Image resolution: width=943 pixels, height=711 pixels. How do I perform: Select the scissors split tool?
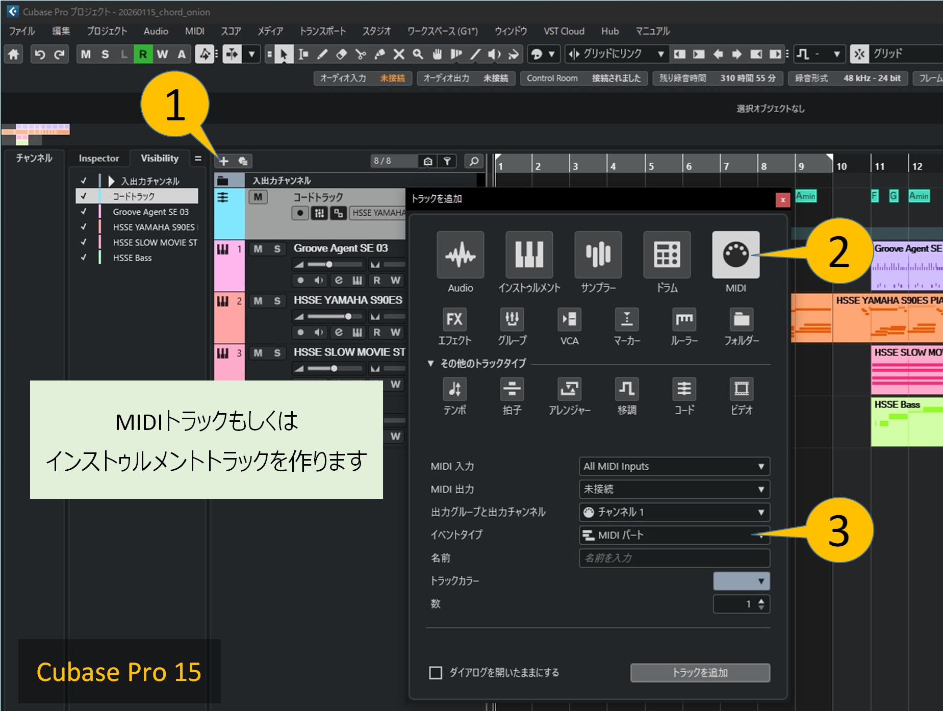[361, 54]
